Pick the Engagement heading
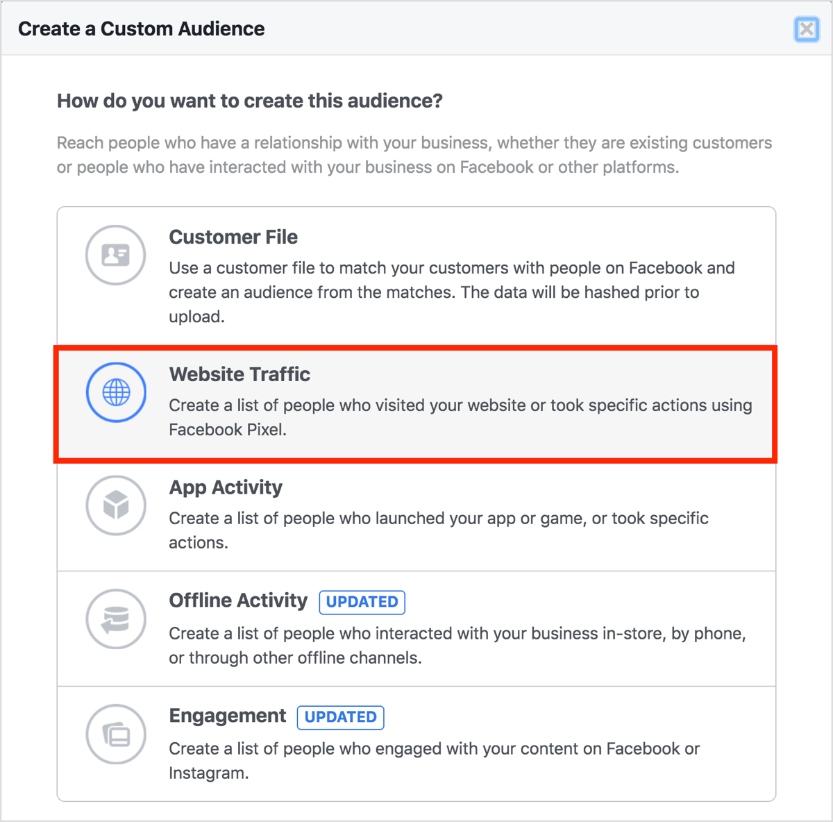 [227, 716]
